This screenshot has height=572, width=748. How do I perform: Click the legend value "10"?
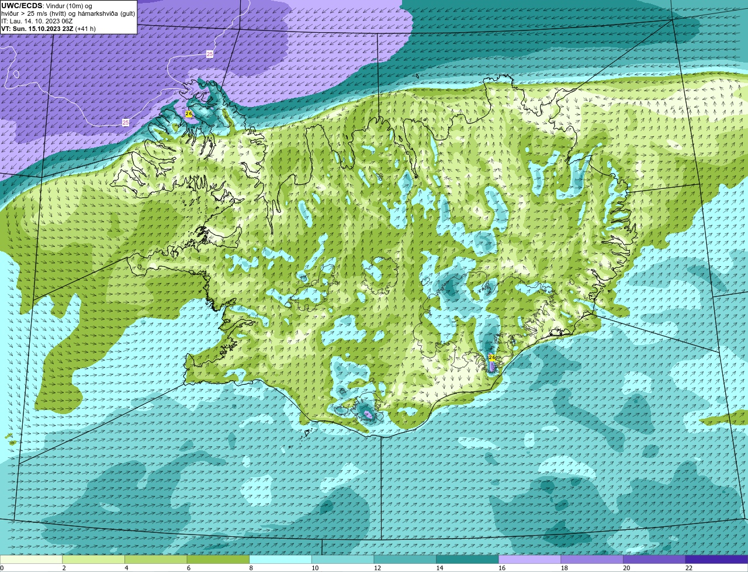click(x=315, y=568)
